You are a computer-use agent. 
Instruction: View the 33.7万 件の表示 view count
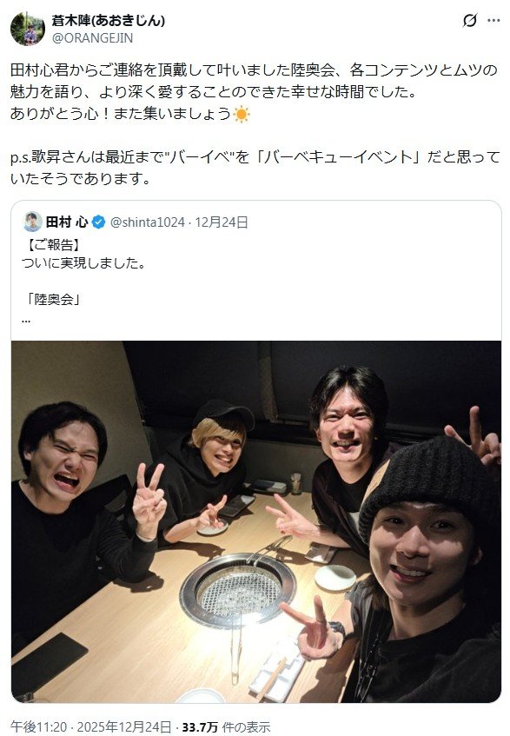click(x=226, y=727)
